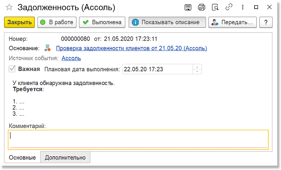281x170 pixels.
Task: Open Проверка задолженности клиентов link
Action: 131,48
